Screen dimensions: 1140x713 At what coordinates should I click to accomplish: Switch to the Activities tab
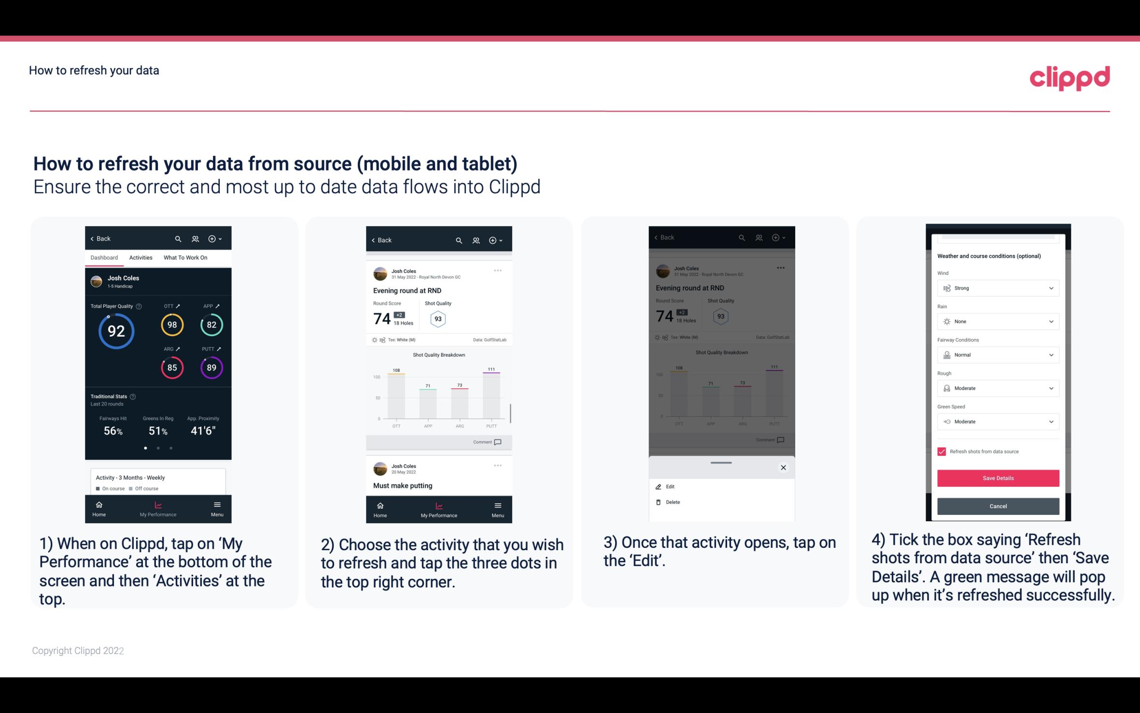click(141, 257)
